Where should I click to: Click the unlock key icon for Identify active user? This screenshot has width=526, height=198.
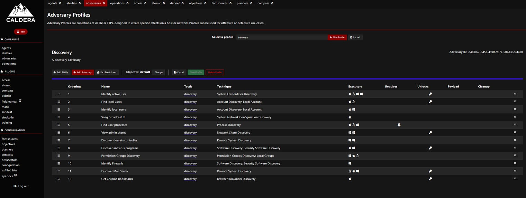430,94
